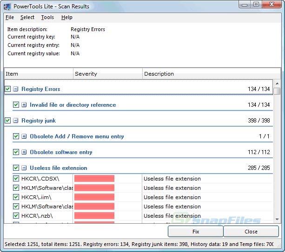Click severity bar of HKCR\.iim\ entry

[x=94, y=197]
